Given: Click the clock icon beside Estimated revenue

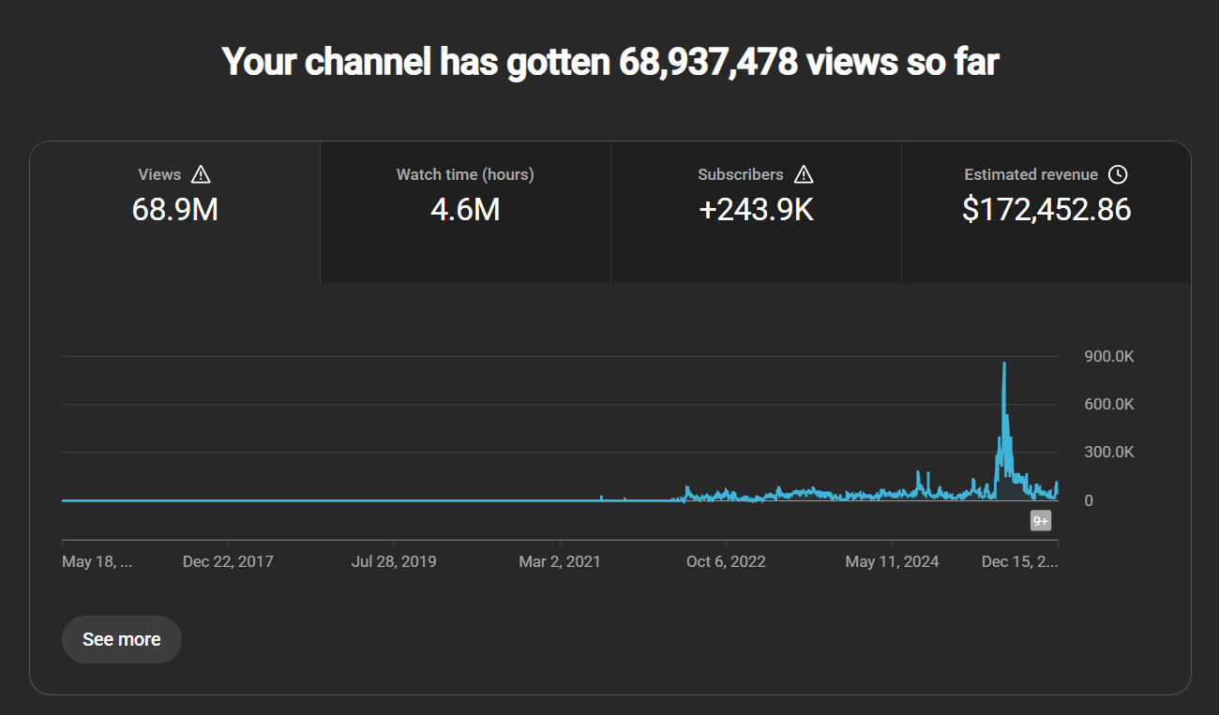Looking at the screenshot, I should (1118, 174).
